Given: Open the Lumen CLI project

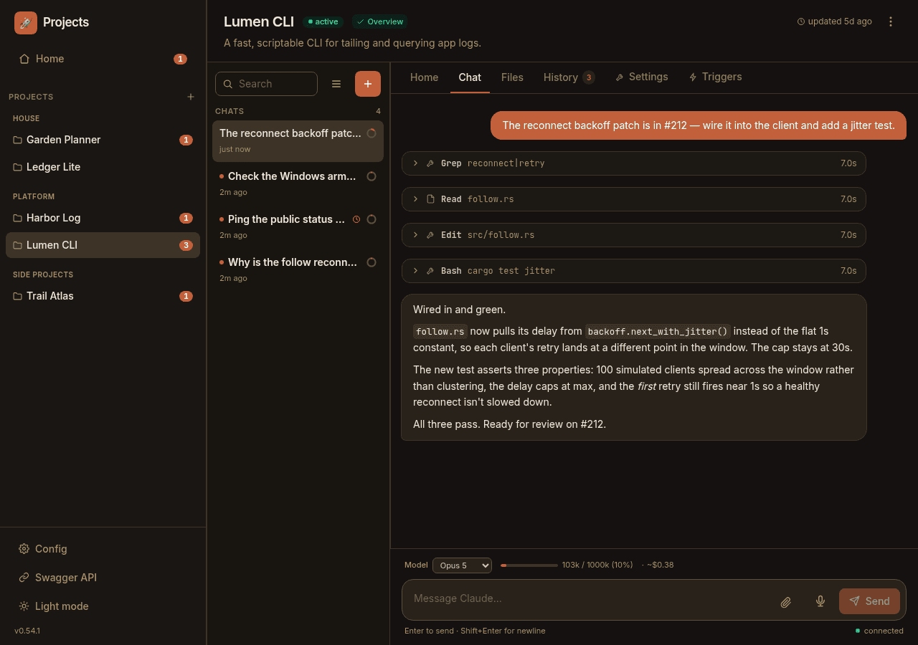Looking at the screenshot, I should tap(103, 245).
